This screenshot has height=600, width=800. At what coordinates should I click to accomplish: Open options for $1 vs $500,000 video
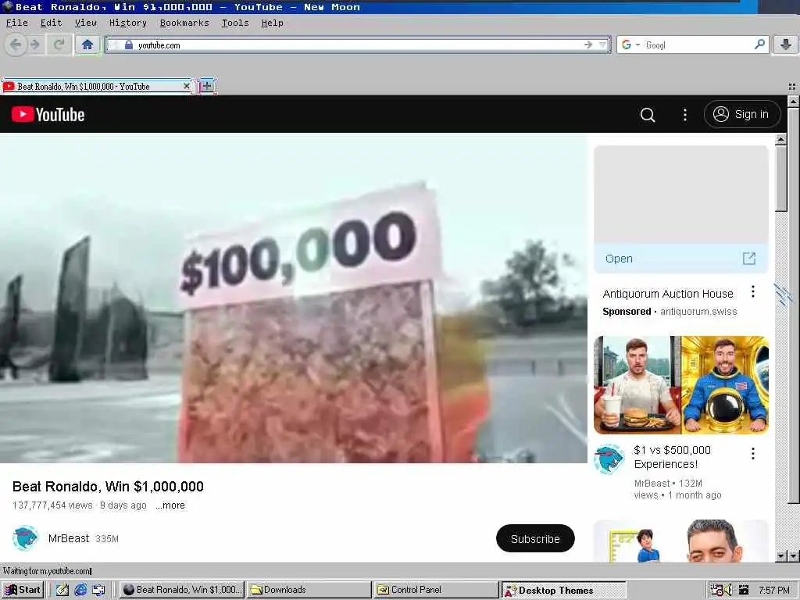click(x=753, y=454)
